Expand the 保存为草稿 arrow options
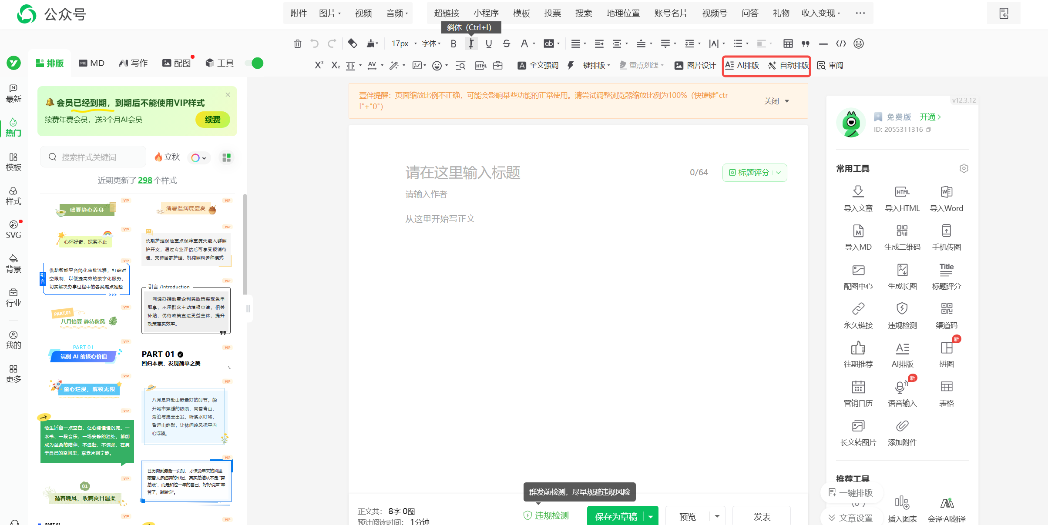The width and height of the screenshot is (1048, 525). 651,517
